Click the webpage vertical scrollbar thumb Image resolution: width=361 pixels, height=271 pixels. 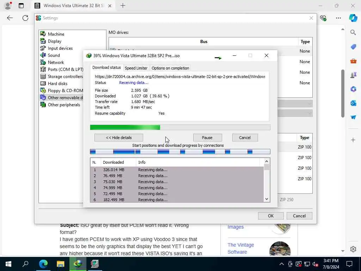pyautogui.click(x=343, y=93)
